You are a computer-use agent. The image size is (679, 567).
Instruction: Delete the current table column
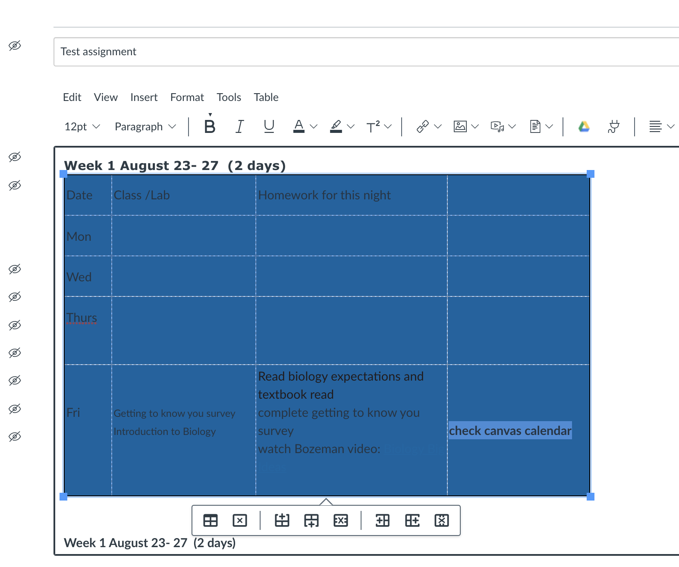(x=442, y=520)
